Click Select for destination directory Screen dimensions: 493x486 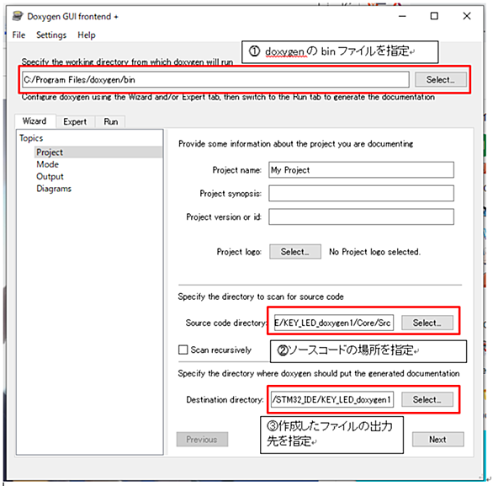[x=427, y=400]
